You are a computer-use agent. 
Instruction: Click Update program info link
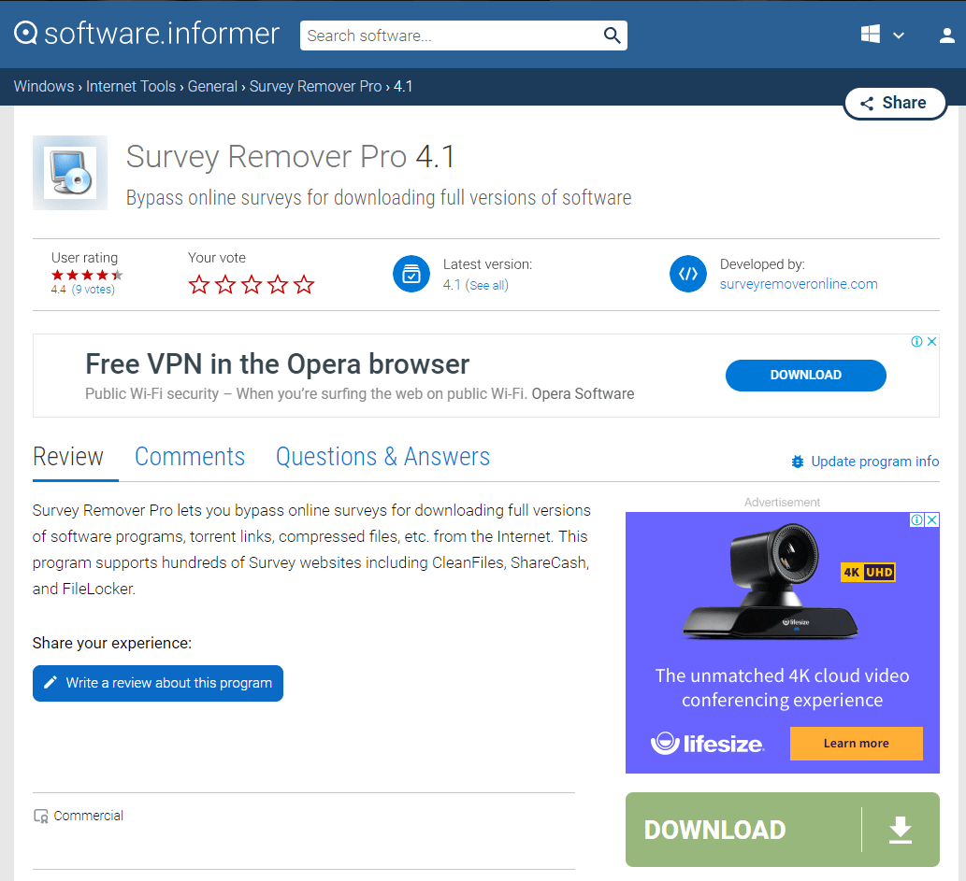click(874, 462)
